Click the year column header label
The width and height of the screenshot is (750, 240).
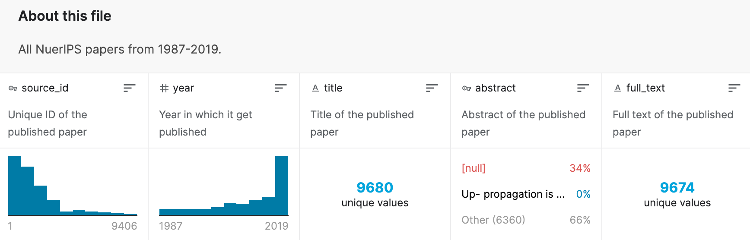[184, 88]
